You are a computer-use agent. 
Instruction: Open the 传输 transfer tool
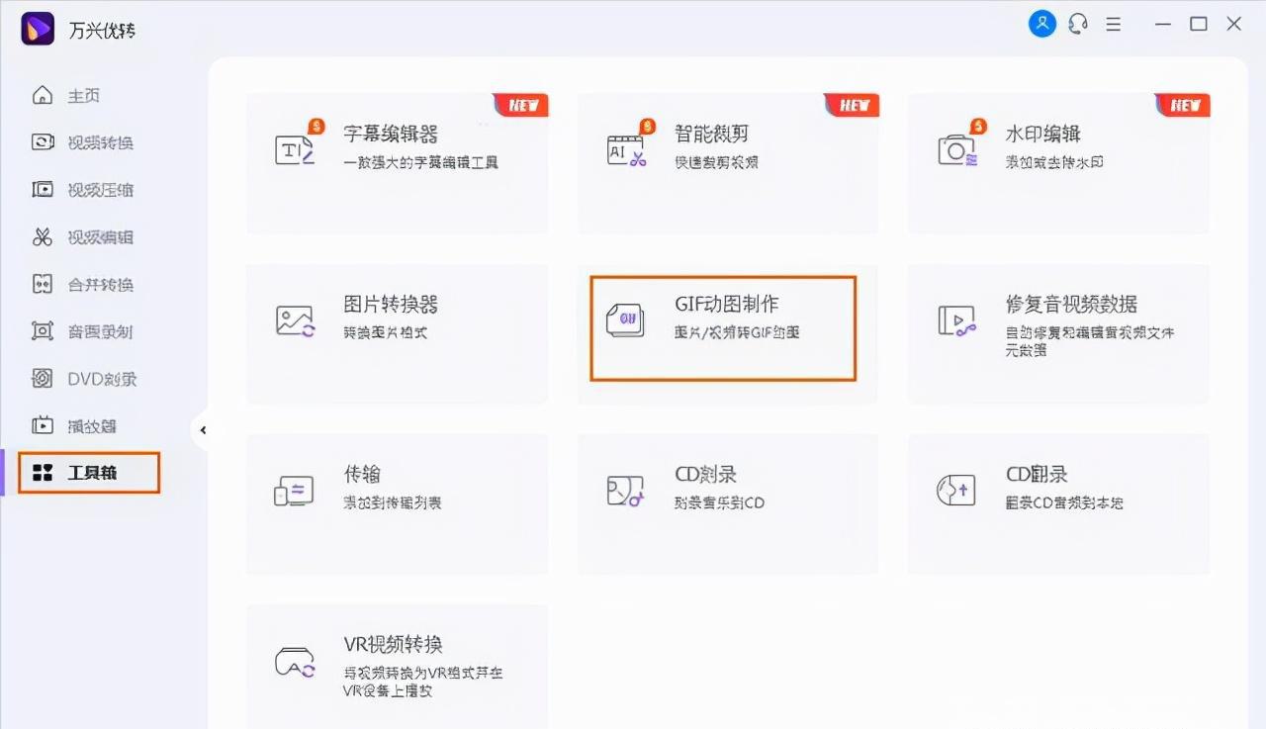click(x=397, y=503)
